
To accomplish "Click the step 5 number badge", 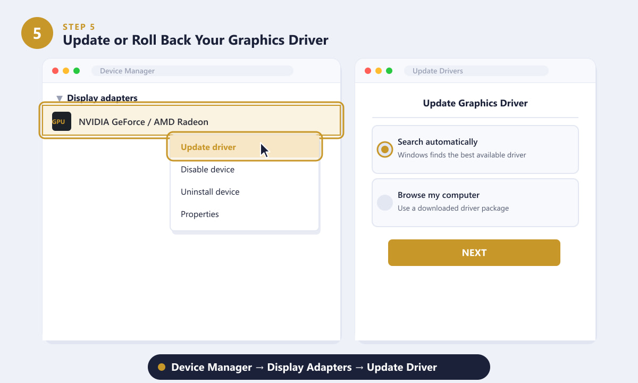I will coord(37,33).
